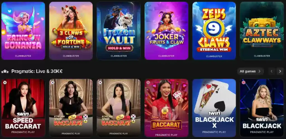
Task: Open All games for the Pragmatic section
Action: 251,71
